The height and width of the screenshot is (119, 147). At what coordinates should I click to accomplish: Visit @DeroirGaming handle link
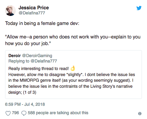[x=37, y=56]
